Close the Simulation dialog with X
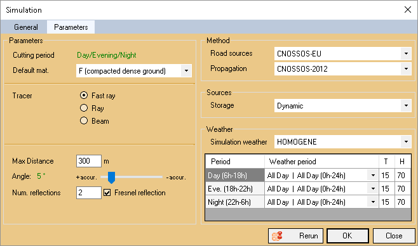Image resolution: width=418 pixels, height=246 pixels. pyautogui.click(x=408, y=10)
